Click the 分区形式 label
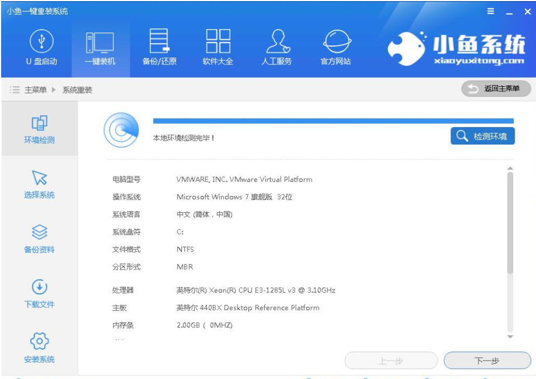The image size is (536, 379). (x=126, y=267)
